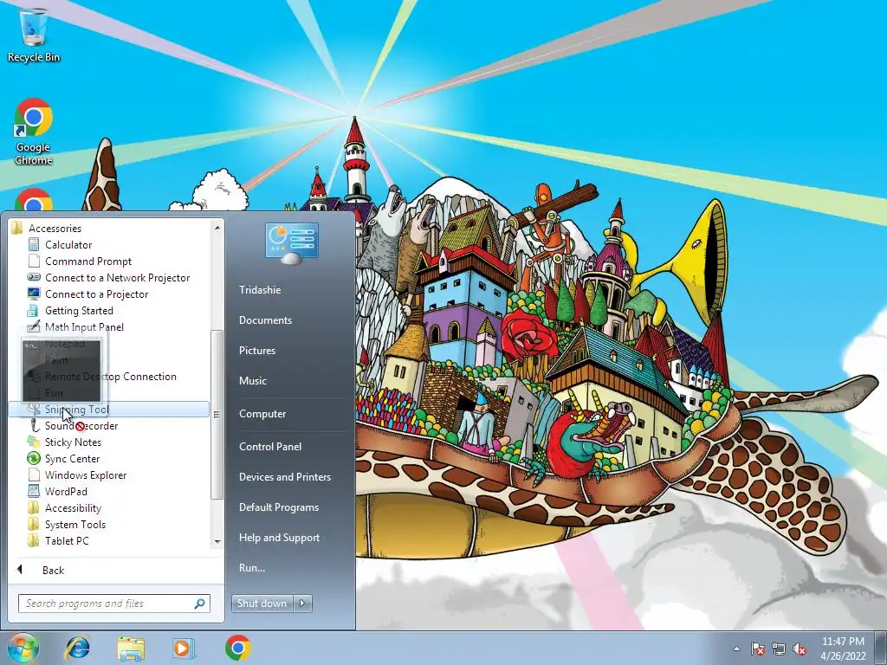Open the Recycle Bin desktop icon

click(34, 34)
